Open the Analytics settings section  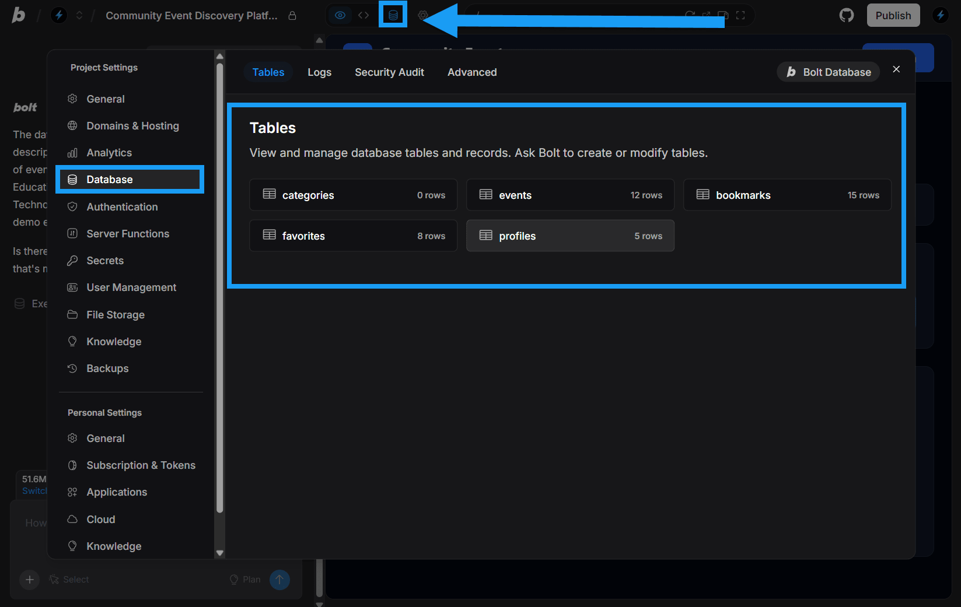109,152
